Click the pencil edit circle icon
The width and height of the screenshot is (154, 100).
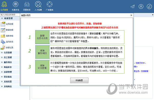[149, 7]
